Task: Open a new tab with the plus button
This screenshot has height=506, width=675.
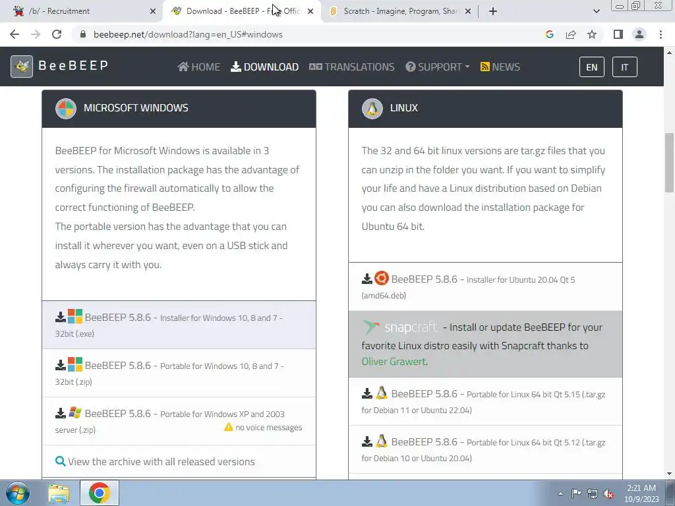Action: 493,11
